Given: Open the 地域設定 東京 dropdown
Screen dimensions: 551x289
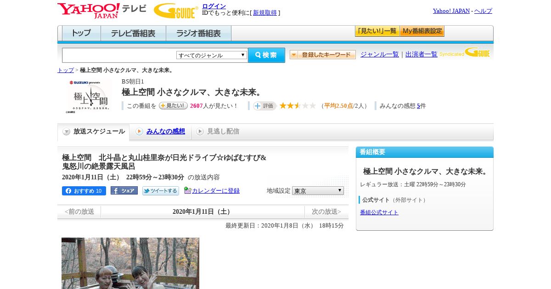Looking at the screenshot, I should 318,190.
